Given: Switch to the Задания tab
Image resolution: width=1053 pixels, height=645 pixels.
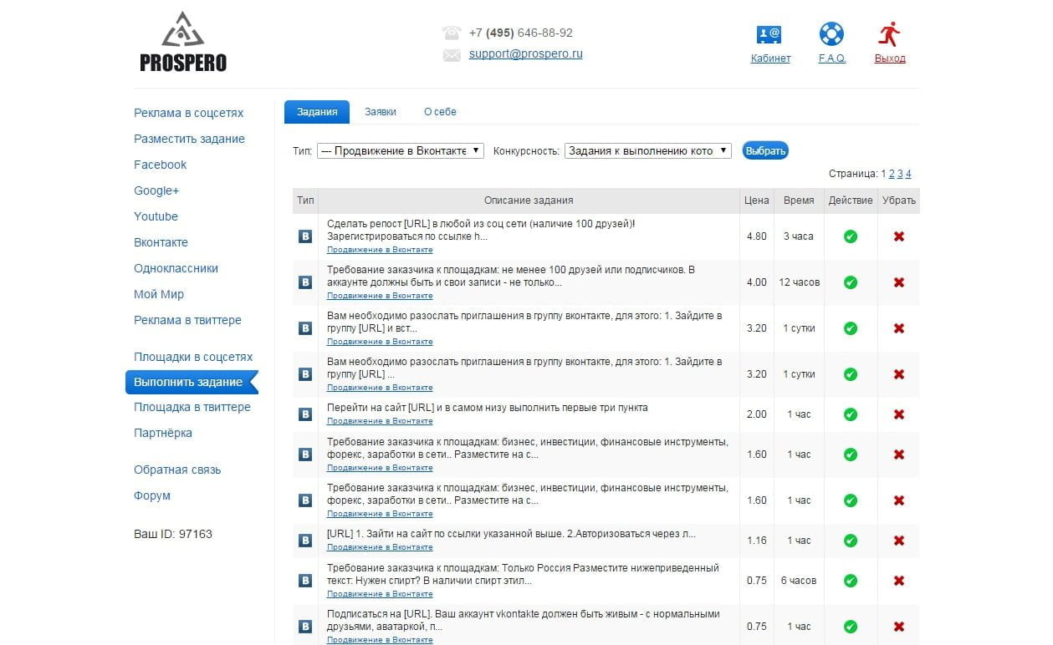Looking at the screenshot, I should point(317,112).
